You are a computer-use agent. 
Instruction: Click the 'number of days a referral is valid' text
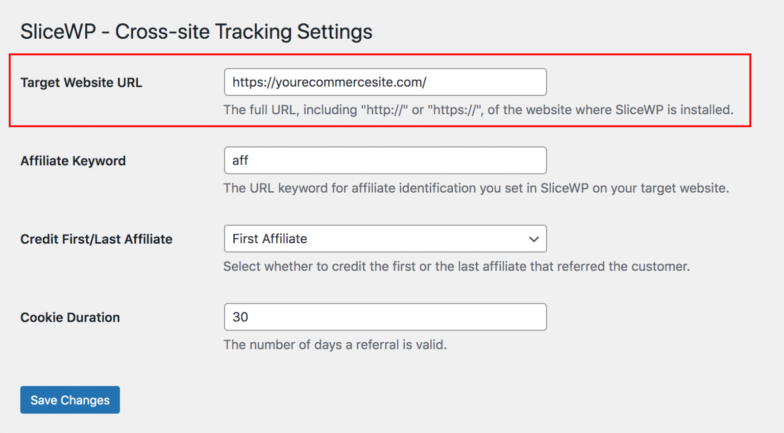(x=335, y=345)
